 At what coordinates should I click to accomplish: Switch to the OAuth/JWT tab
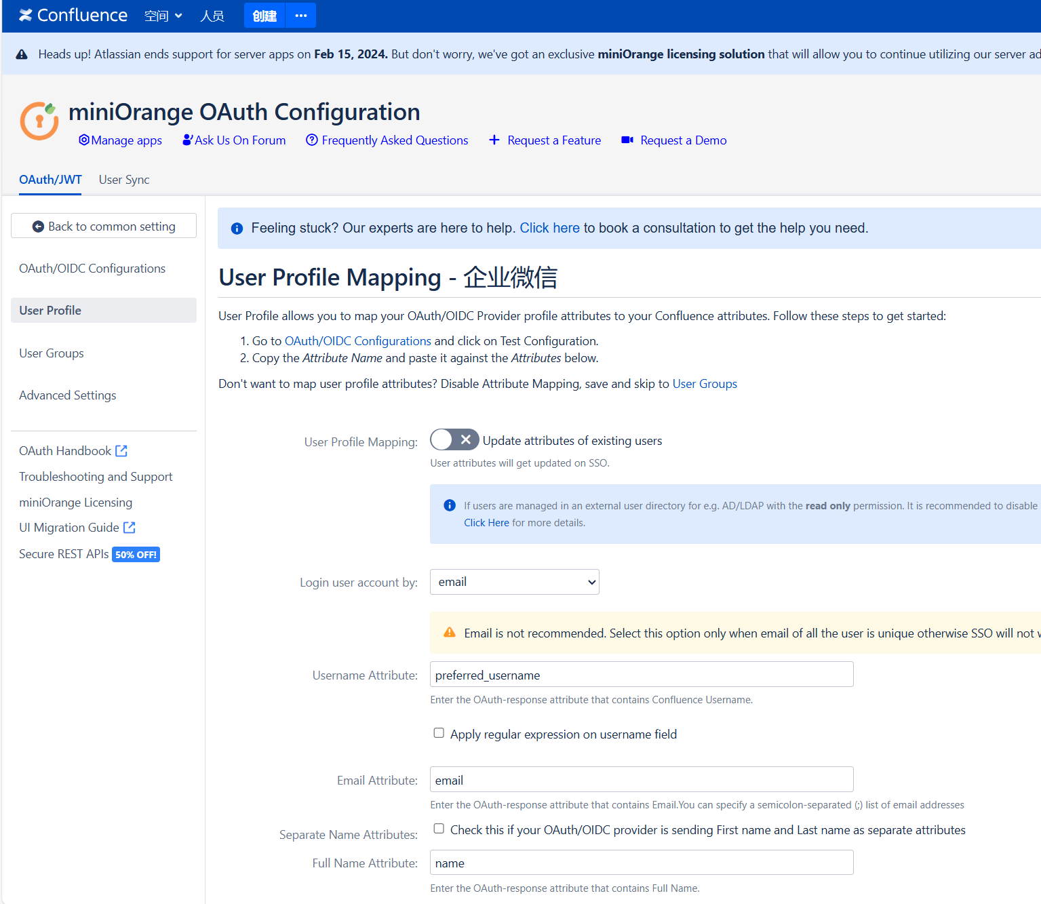point(50,180)
